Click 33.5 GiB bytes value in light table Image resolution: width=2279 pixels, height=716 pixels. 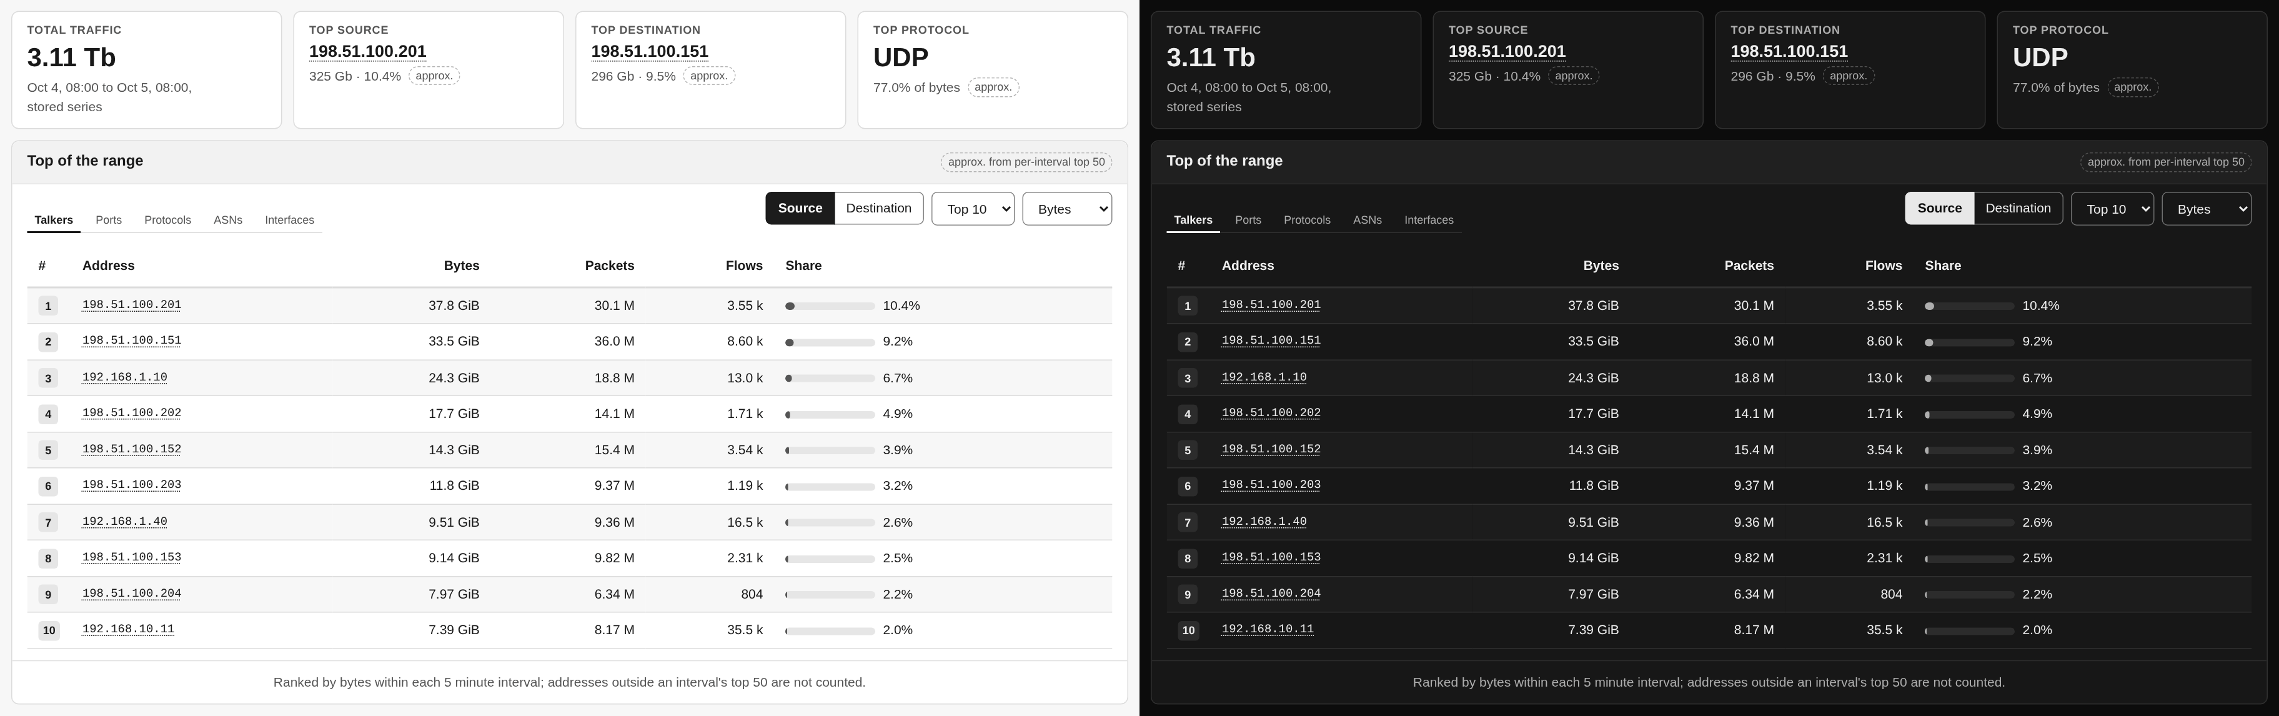[454, 342]
